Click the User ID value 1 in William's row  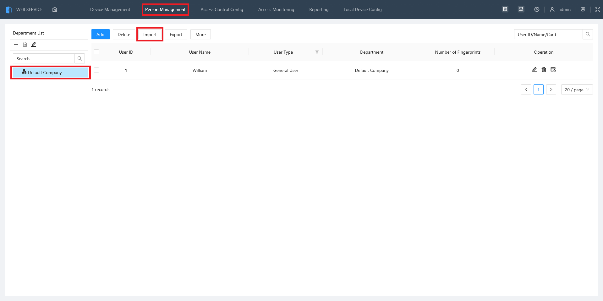point(126,70)
